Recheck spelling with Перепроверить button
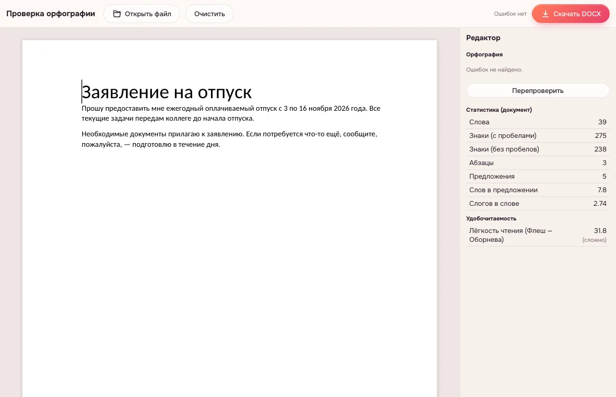Screen dimensions: 616x397 click(537, 90)
